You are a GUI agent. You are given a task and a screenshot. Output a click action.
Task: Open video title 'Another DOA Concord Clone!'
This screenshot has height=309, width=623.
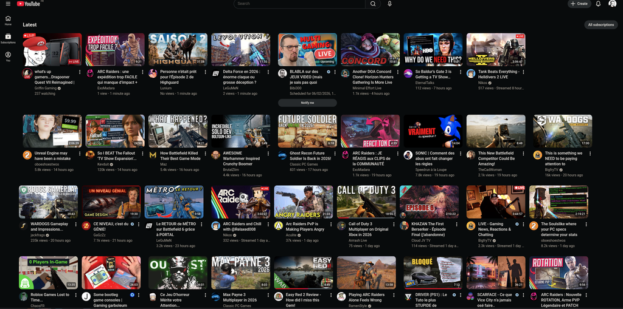pyautogui.click(x=372, y=77)
